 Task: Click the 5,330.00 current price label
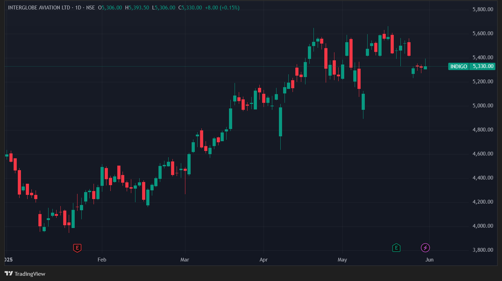click(483, 66)
